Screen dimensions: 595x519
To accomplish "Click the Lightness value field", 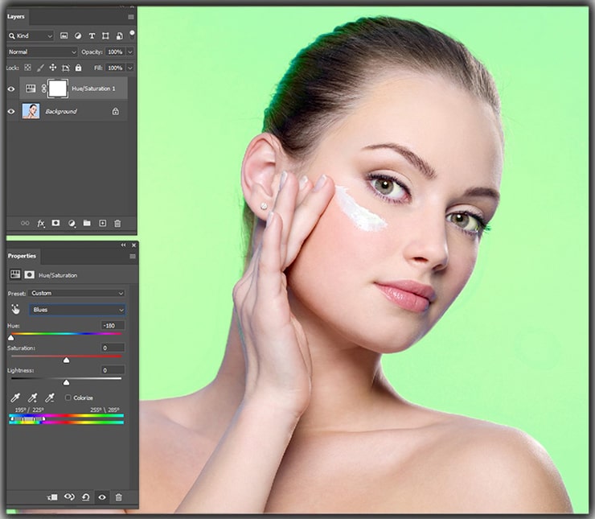I will (113, 370).
